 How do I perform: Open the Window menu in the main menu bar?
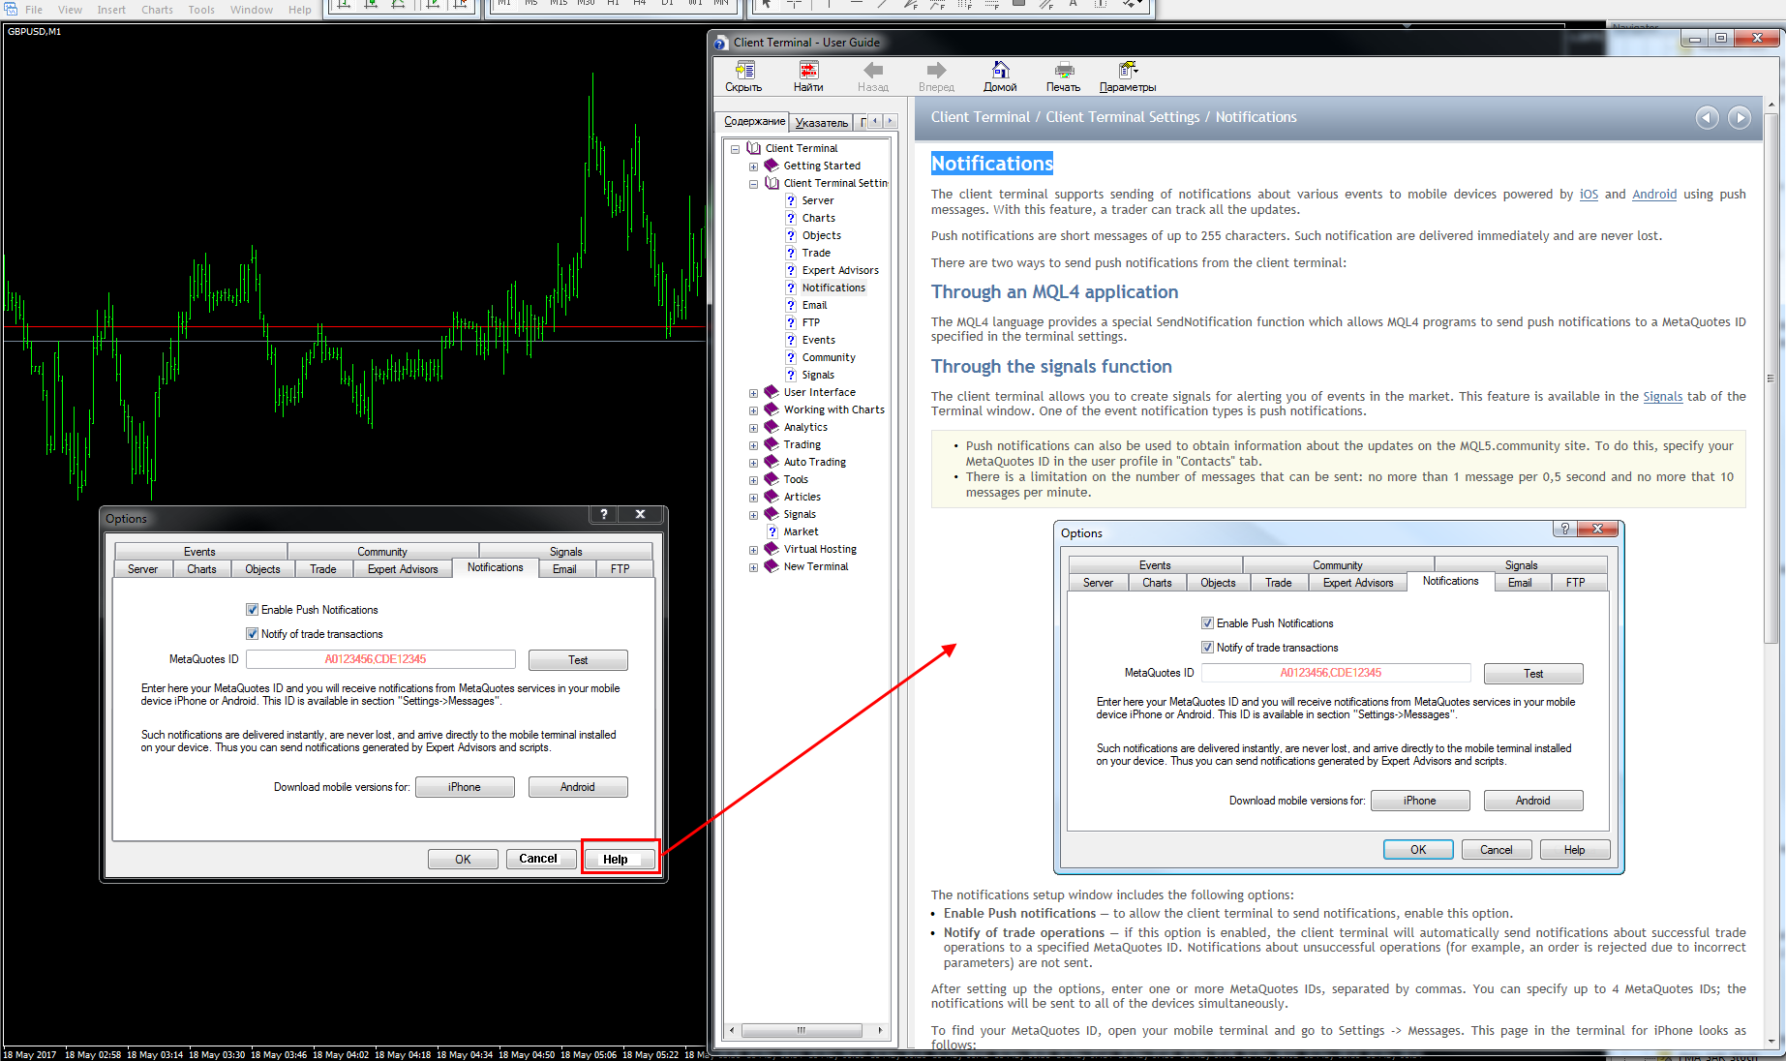tap(252, 10)
